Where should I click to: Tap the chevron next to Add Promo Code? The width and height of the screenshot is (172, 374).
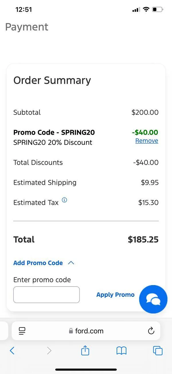click(71, 263)
